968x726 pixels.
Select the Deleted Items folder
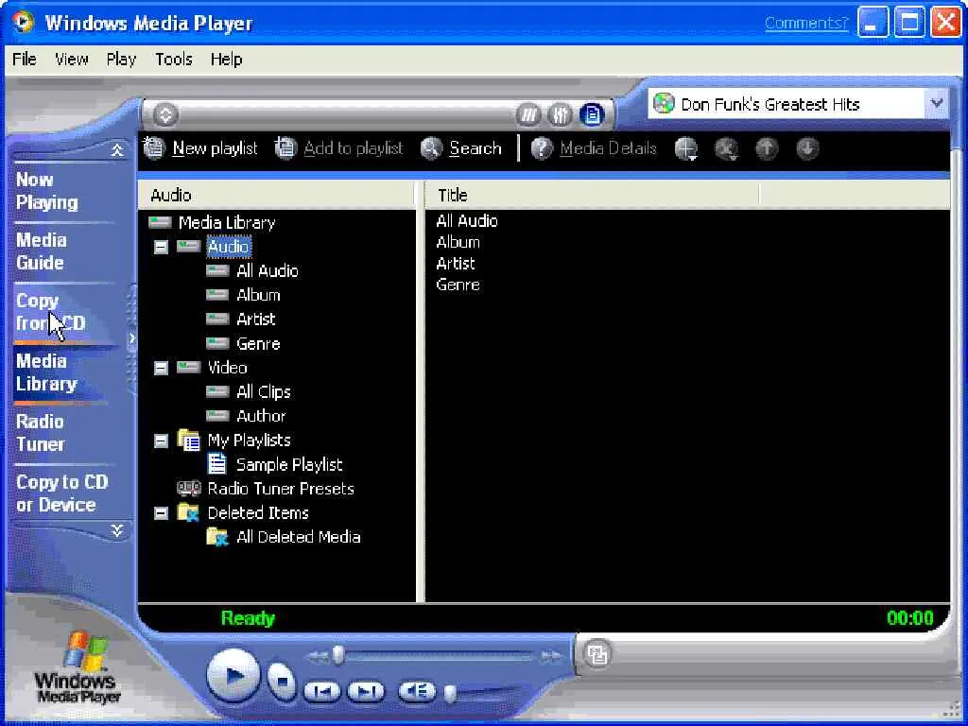pyautogui.click(x=258, y=513)
